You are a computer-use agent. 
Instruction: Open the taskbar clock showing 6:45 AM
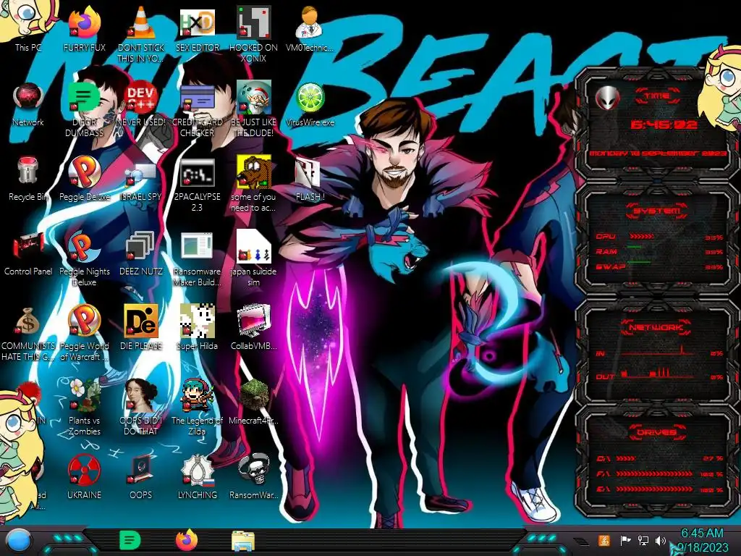point(702,540)
